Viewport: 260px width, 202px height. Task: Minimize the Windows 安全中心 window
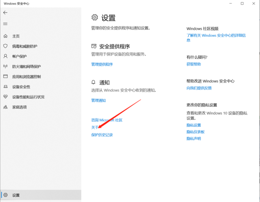coord(230,4)
